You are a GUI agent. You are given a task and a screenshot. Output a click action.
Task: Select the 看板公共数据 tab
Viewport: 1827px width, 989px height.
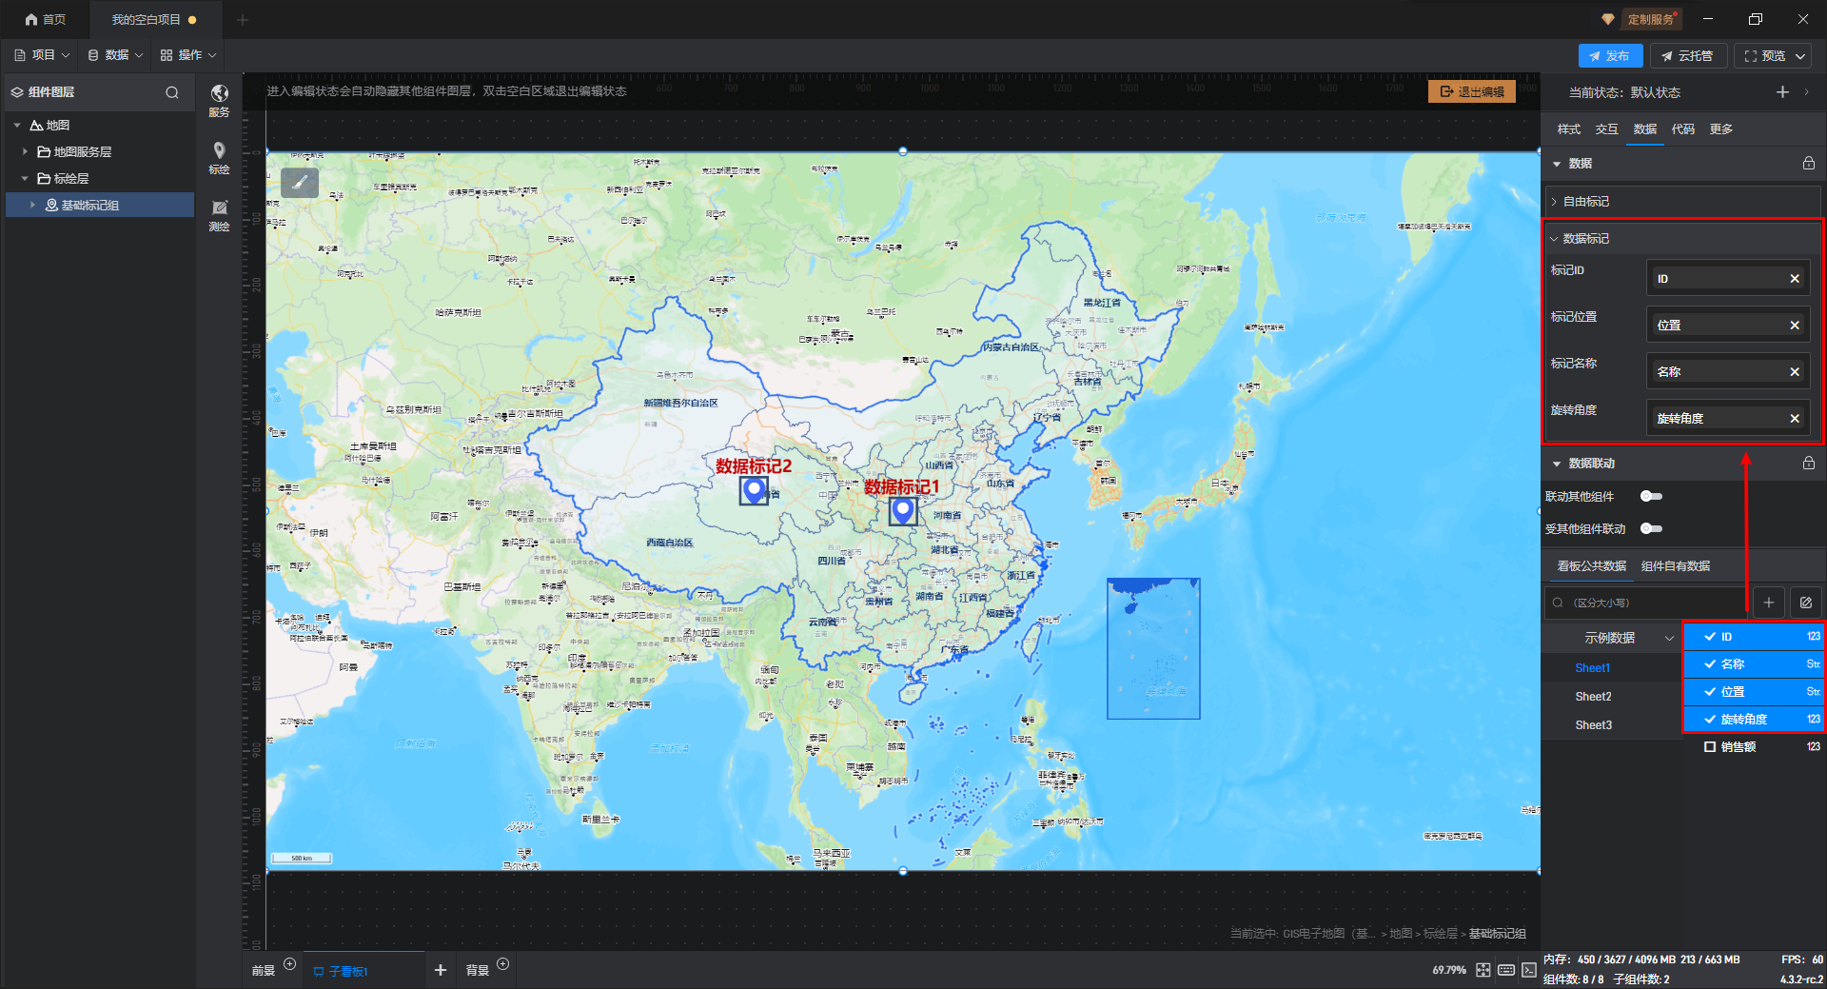click(x=1591, y=566)
